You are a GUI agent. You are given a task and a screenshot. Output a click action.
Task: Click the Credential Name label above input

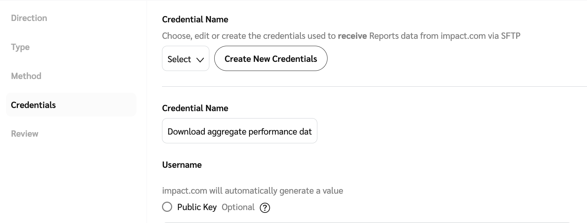[x=195, y=108]
